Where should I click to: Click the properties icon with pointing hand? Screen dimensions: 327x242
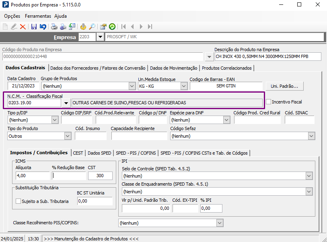[103, 27]
